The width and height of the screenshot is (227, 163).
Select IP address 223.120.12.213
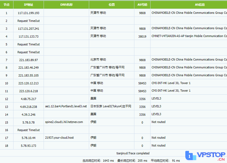[29, 83]
